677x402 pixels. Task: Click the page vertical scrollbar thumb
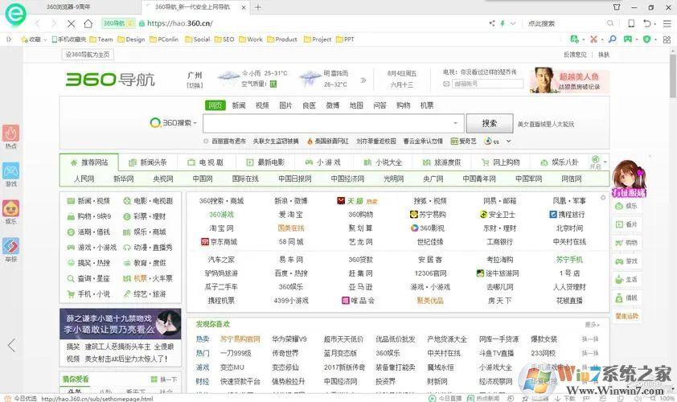[673, 76]
